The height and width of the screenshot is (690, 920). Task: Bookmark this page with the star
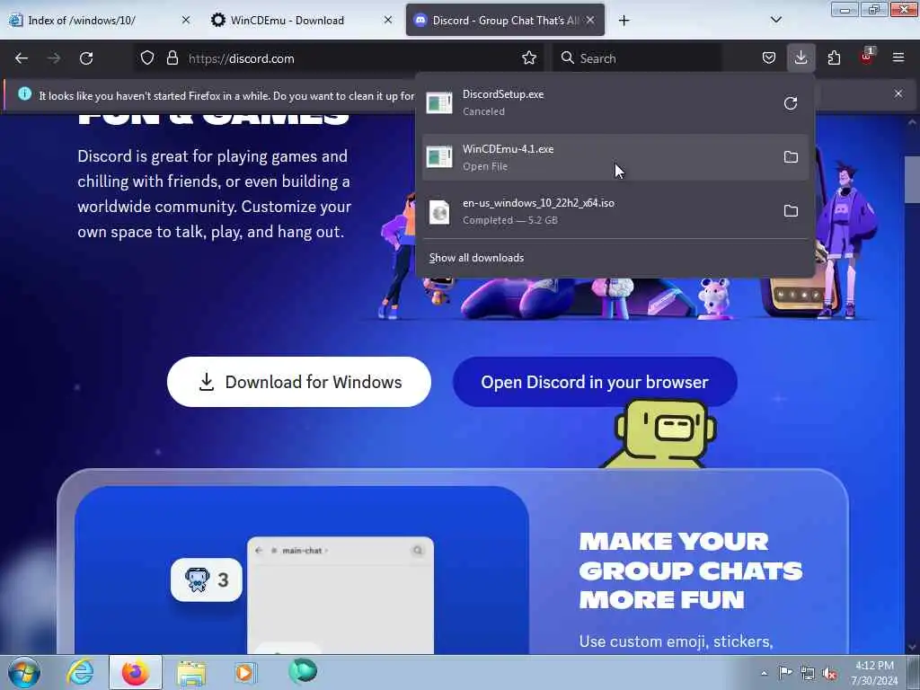coord(529,58)
